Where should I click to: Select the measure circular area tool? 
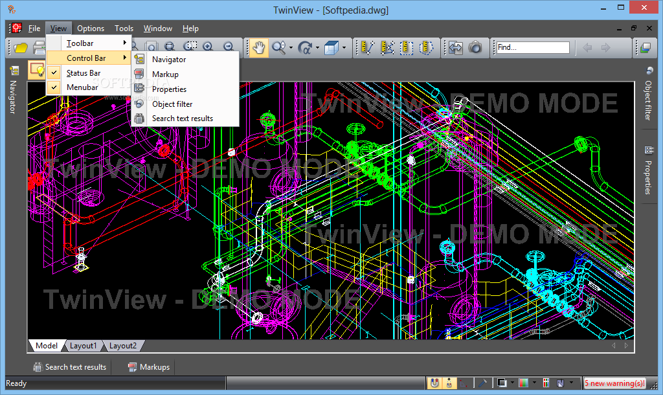(x=426, y=48)
